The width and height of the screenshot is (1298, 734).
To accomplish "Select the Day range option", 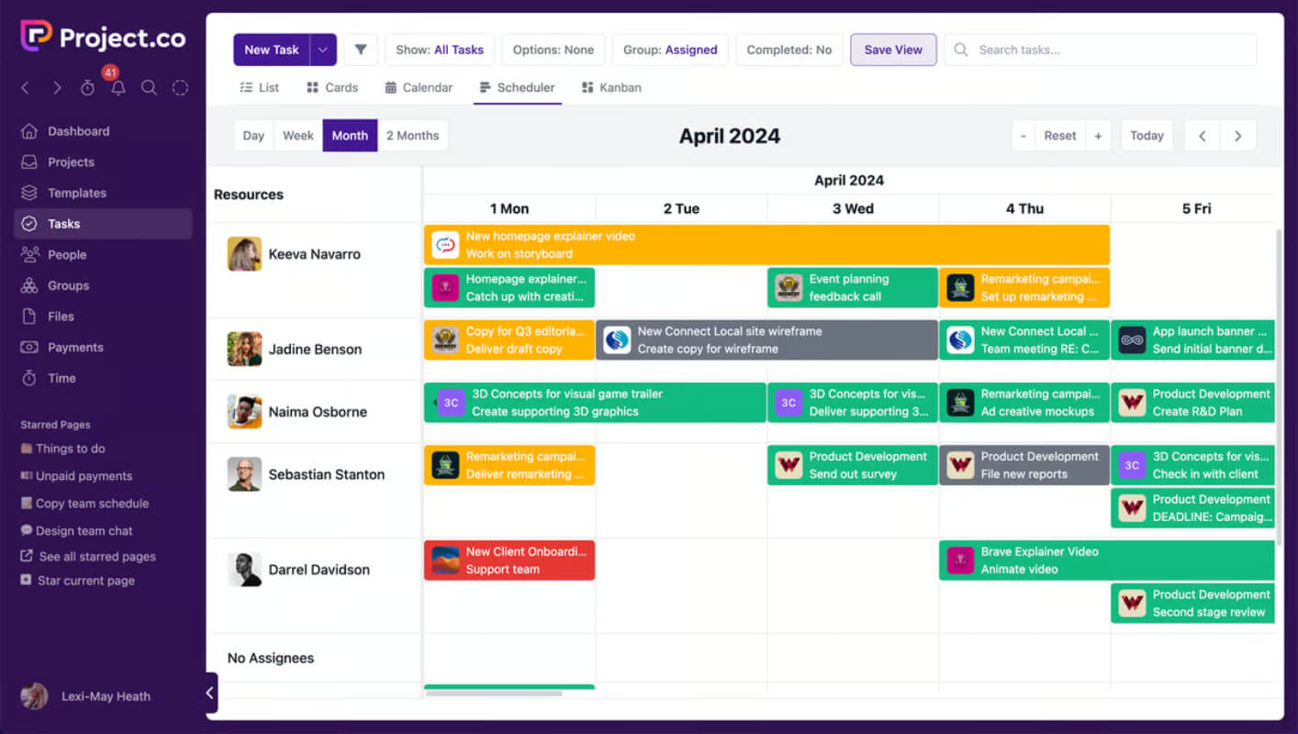I will point(253,136).
